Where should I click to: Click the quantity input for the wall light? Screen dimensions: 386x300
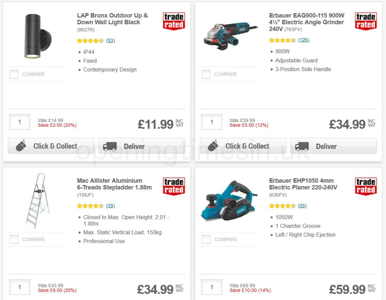[x=20, y=122]
